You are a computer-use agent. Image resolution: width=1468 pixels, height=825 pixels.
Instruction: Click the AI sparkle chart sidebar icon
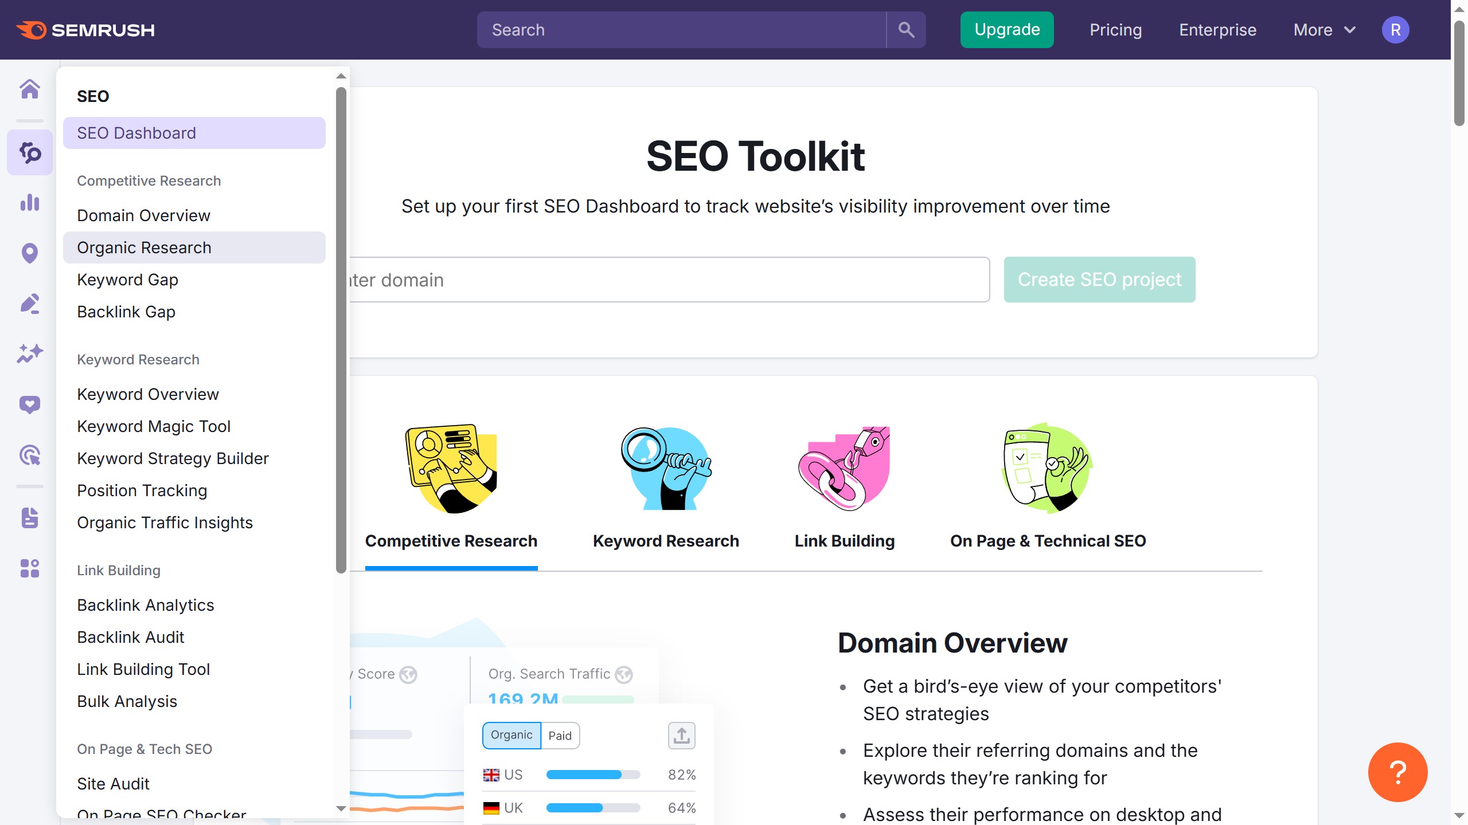[x=30, y=353]
